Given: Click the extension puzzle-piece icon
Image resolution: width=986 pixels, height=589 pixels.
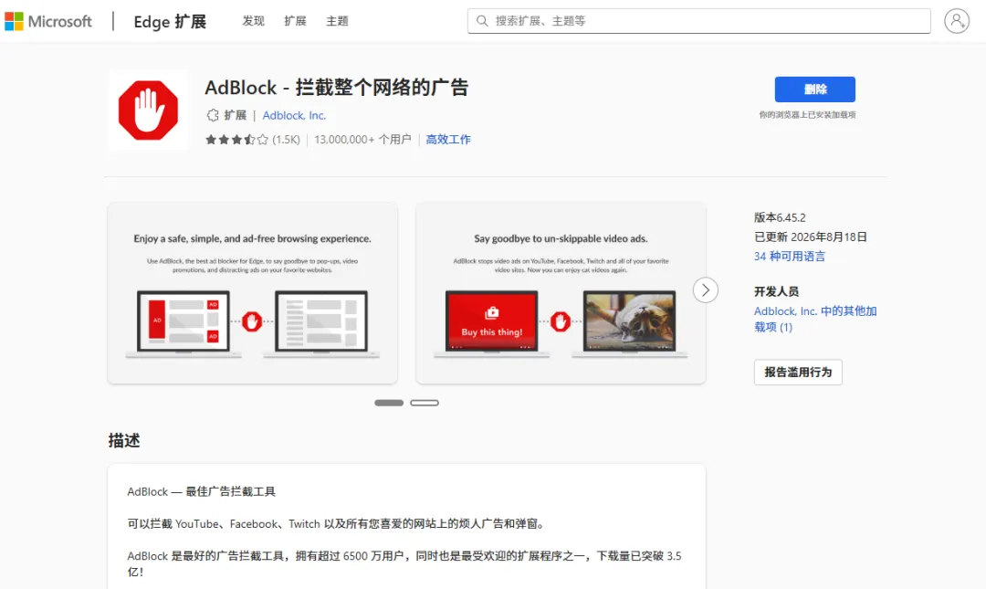Looking at the screenshot, I should pos(213,115).
